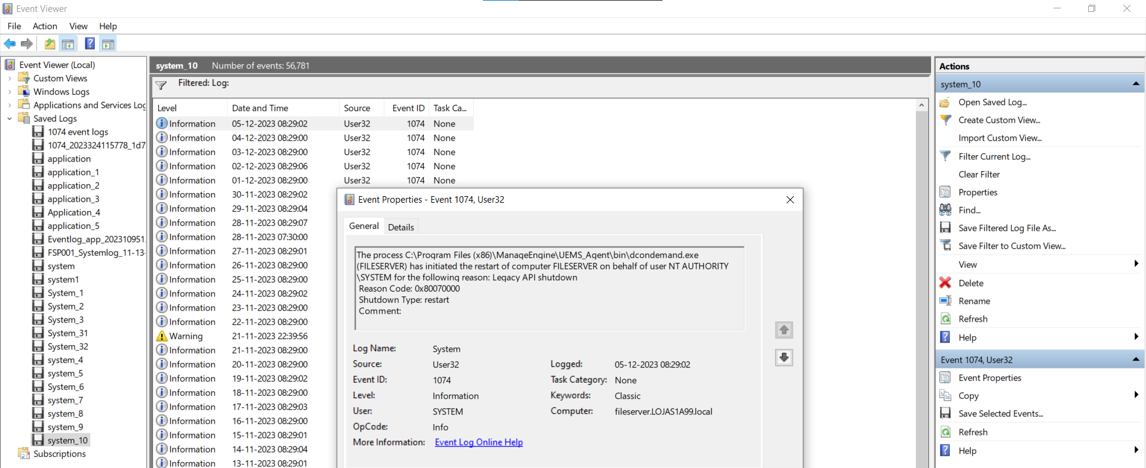
Task: Click the Open Saved Log folder icon
Action: [x=945, y=103]
